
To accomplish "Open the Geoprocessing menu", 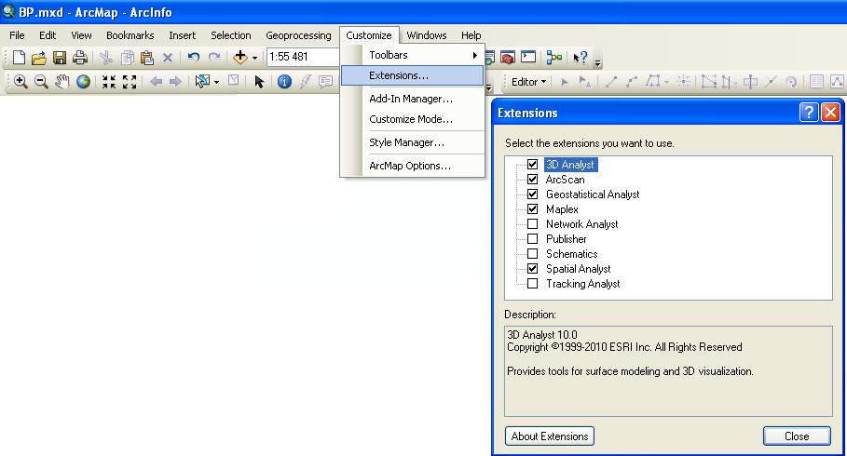I will [x=298, y=35].
